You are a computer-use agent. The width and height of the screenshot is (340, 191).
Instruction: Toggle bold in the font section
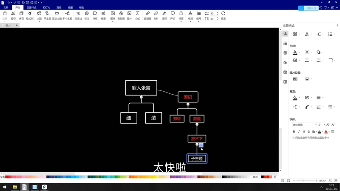click(294, 132)
